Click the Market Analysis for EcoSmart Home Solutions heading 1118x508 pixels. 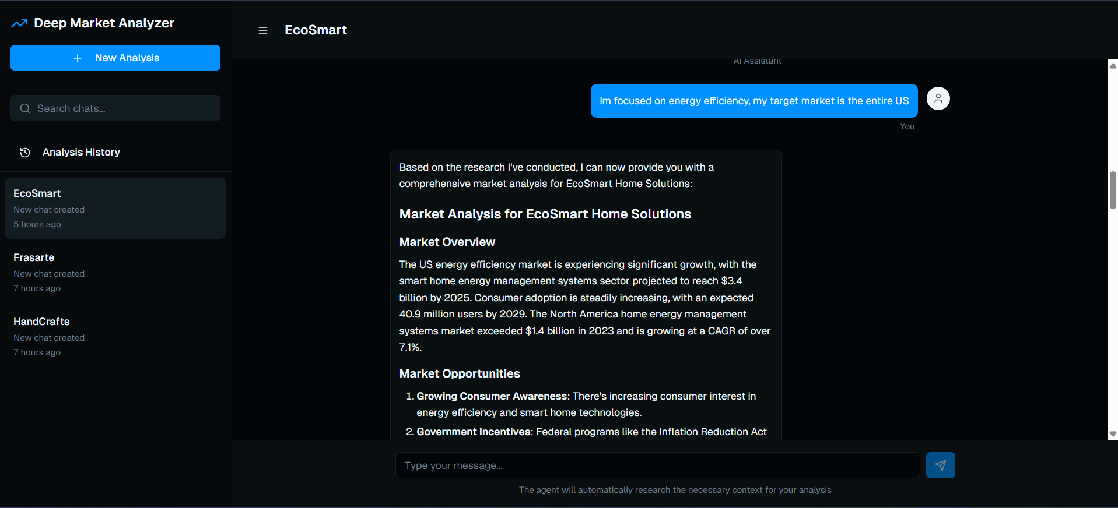pyautogui.click(x=545, y=214)
